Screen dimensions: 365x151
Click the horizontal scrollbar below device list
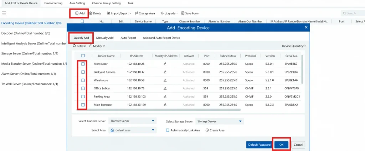(x=159, y=110)
